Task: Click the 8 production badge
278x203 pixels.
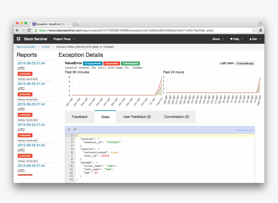Action: pyautogui.click(x=112, y=63)
